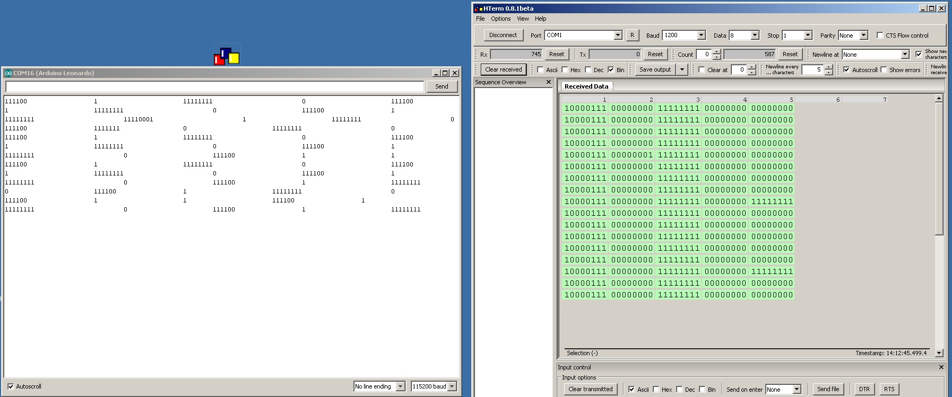Open the No line ending dropdown
This screenshot has width=952, height=397.
(x=401, y=386)
